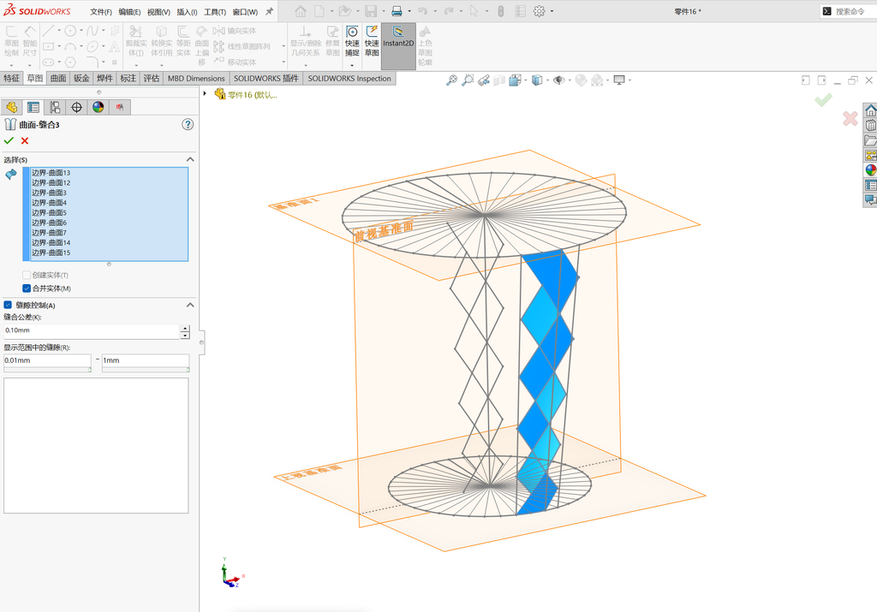This screenshot has height=612, width=877.
Task: Click the 缝合公差 0.10mm input field
Action: (x=91, y=331)
